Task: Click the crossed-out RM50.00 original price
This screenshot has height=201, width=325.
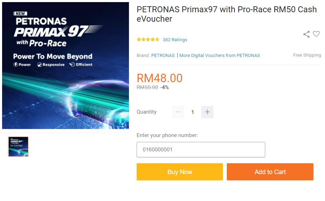Action: click(147, 87)
